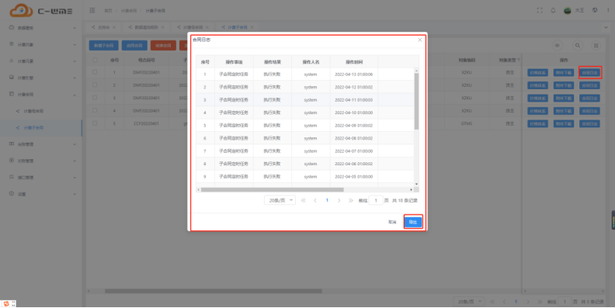Click 取消 to cancel the dialog
Viewport: 615px width, 308px height.
[x=392, y=222]
